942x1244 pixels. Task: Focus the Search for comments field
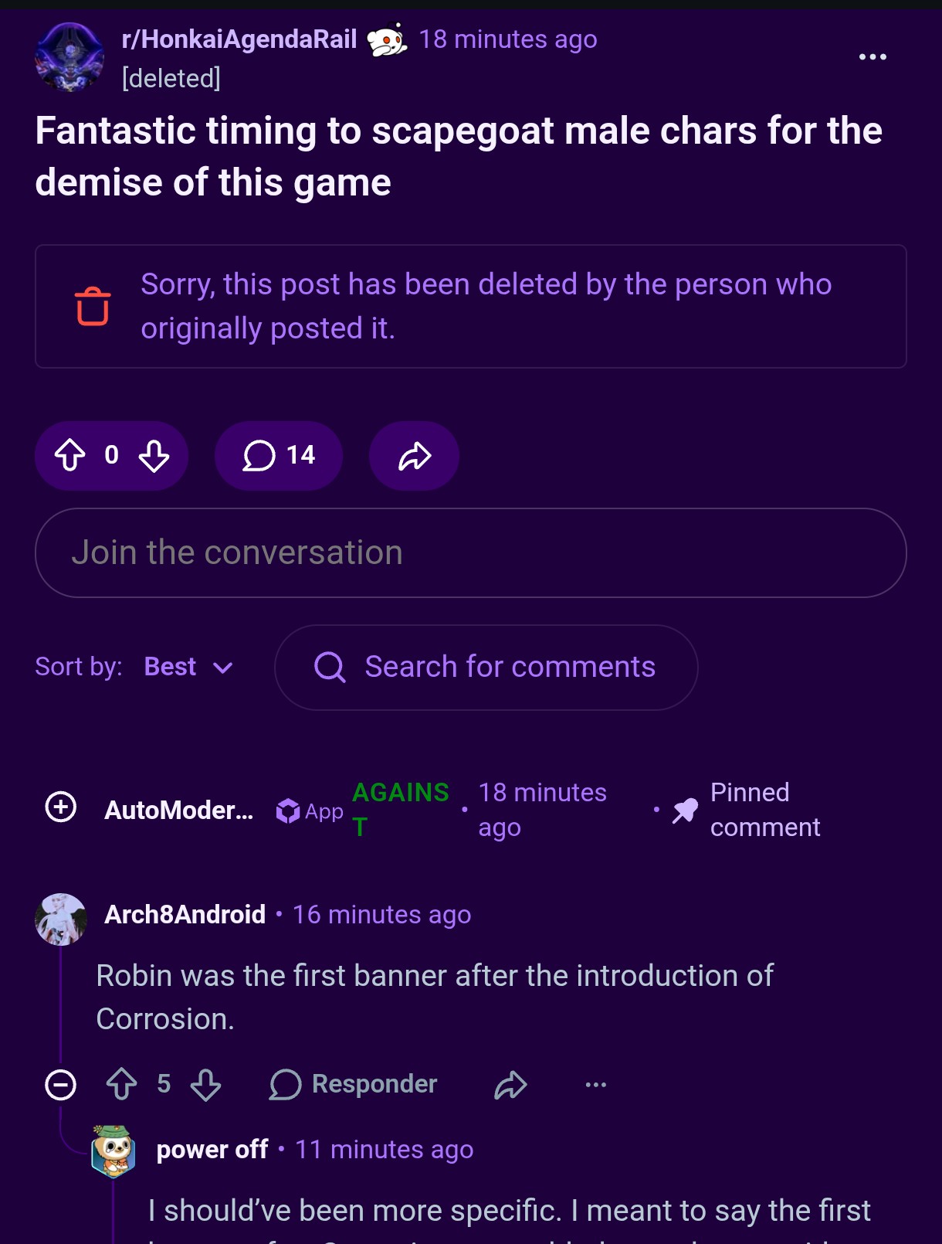486,667
